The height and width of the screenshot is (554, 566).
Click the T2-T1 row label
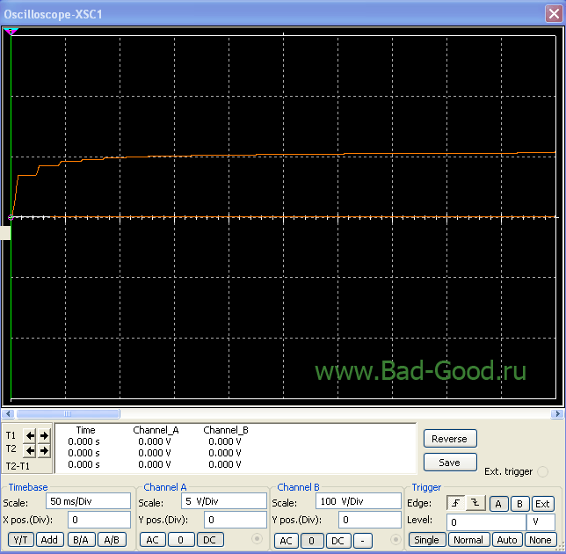pos(18,466)
